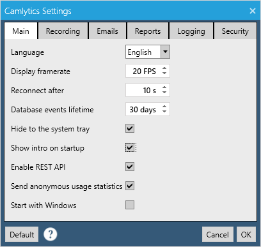
Task: Click the Reconnect after label
Action: pyautogui.click(x=37, y=91)
